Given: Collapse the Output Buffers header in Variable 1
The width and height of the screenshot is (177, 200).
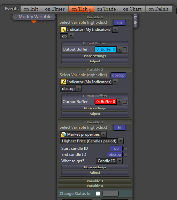Looking at the screenshot, I should tap(95, 44).
